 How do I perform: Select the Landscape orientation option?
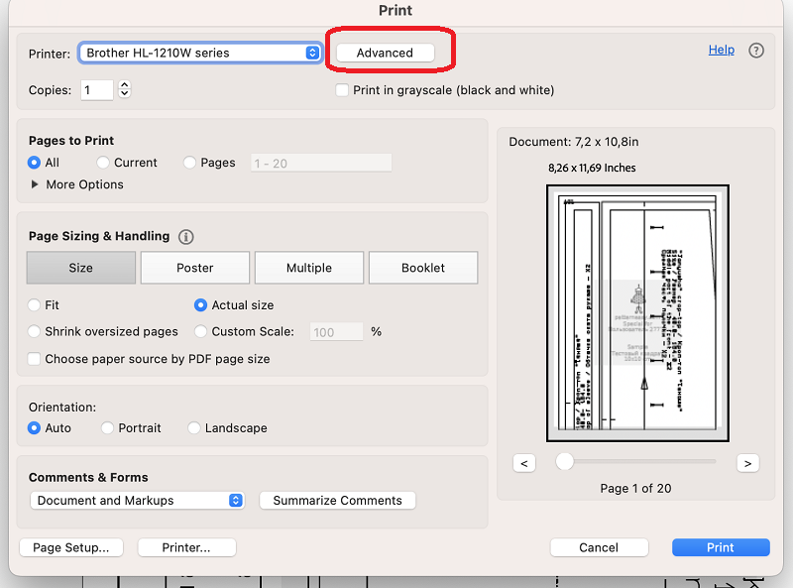(x=194, y=428)
